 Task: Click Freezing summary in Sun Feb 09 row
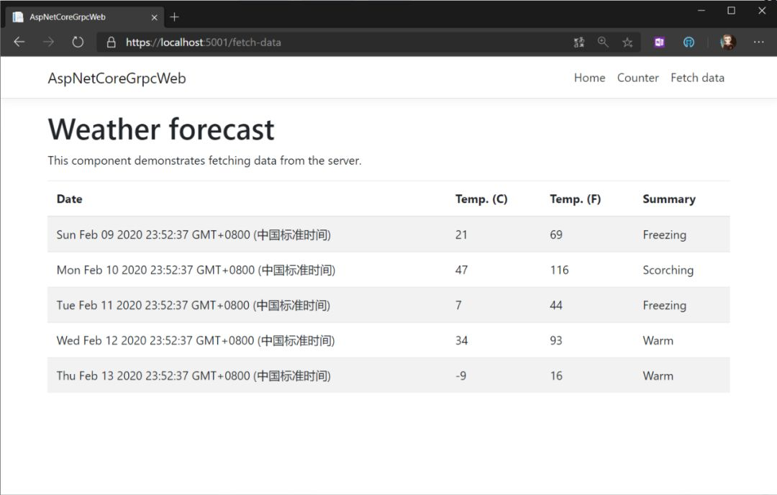coord(665,235)
